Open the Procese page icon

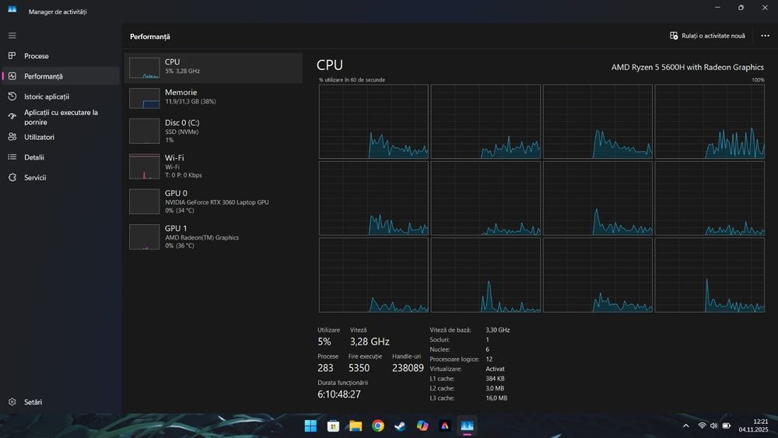[12, 55]
